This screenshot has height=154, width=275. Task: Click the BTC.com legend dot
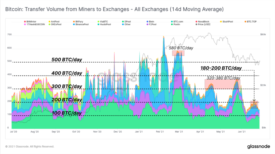pyautogui.click(x=172, y=22)
